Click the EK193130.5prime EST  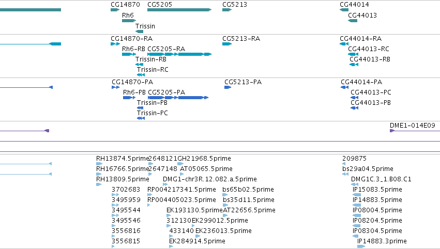(x=169, y=215)
